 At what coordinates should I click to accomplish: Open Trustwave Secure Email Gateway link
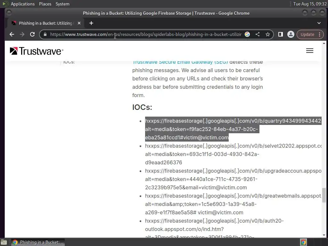click(180, 62)
